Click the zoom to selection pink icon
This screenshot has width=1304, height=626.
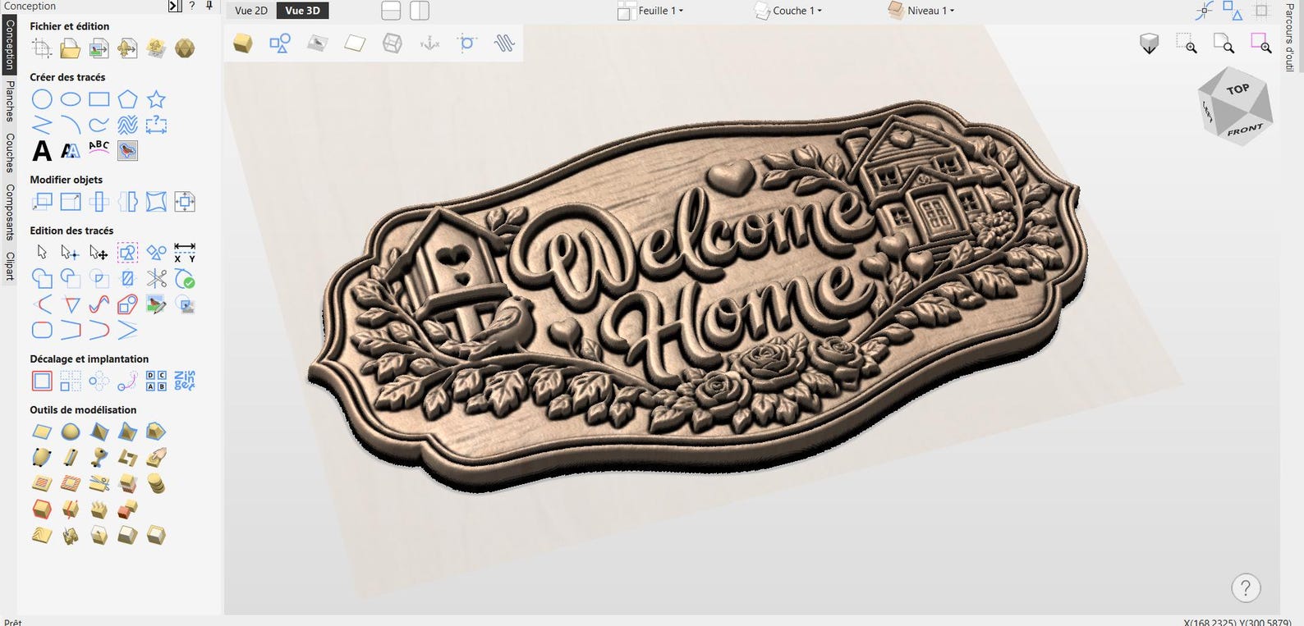pos(1261,43)
